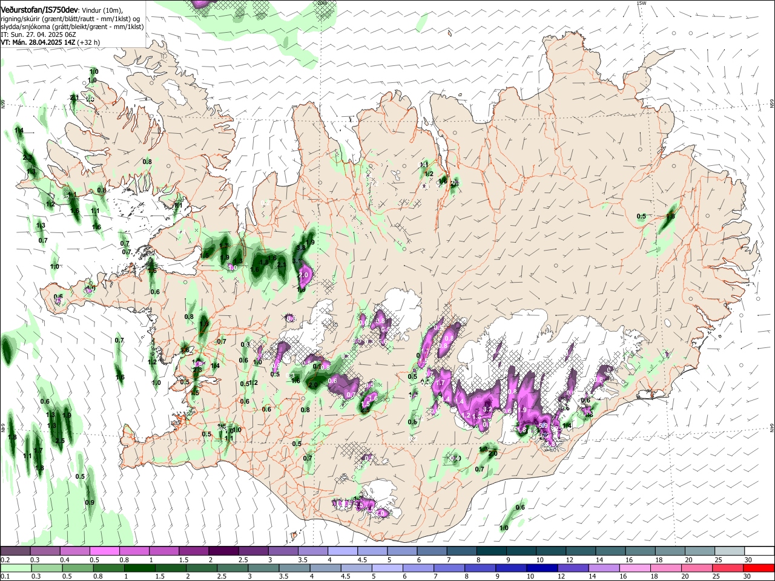The width and height of the screenshot is (775, 581).
Task: Pick the light violet 14 swatch in rain scale
Action: click(604, 568)
